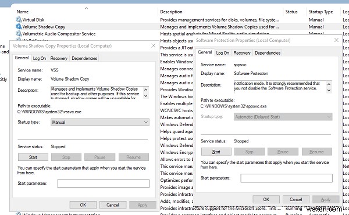
Task: Click the 'The Windows bic' description text
Action: click(176, 96)
